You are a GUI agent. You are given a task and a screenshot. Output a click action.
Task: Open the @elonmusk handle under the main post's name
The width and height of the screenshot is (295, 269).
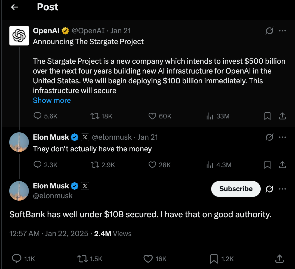coord(53,196)
